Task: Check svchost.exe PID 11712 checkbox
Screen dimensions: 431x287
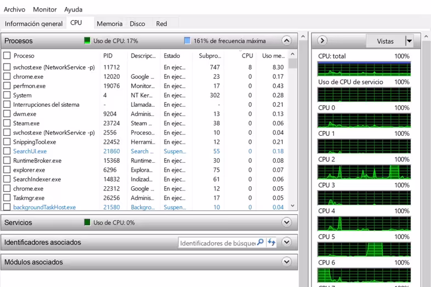Action: (7, 67)
